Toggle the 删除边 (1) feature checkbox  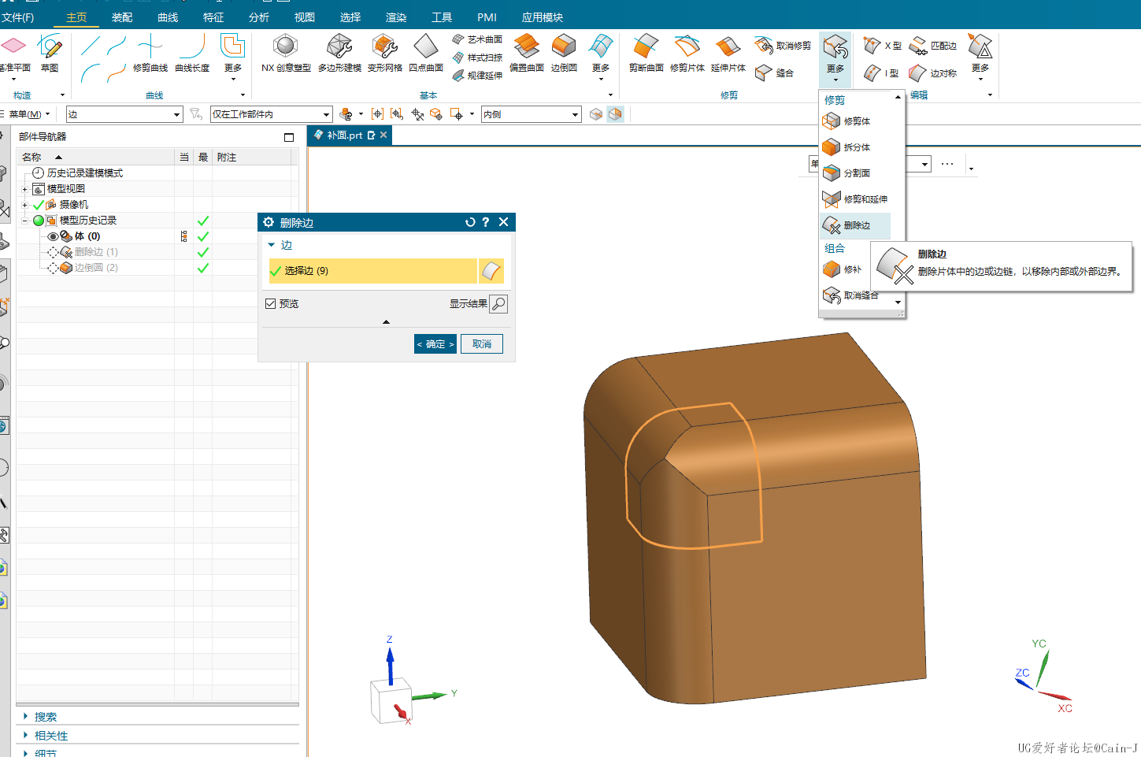[53, 252]
